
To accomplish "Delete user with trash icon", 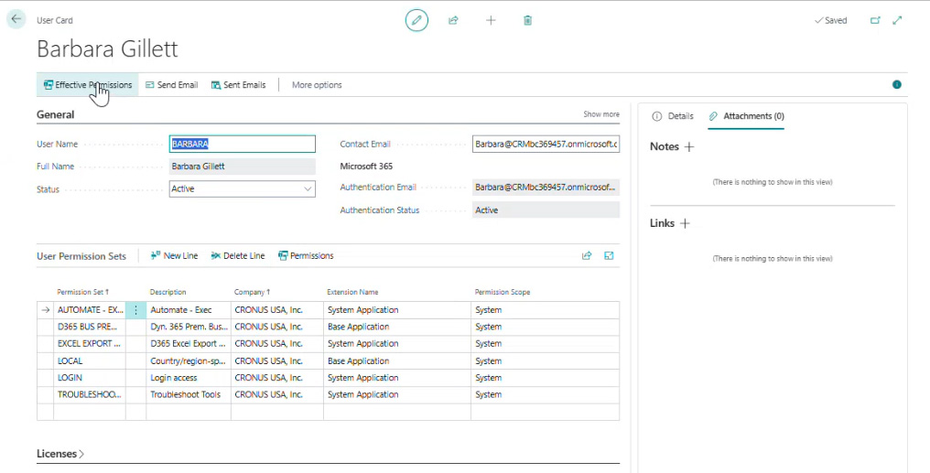I will (527, 20).
